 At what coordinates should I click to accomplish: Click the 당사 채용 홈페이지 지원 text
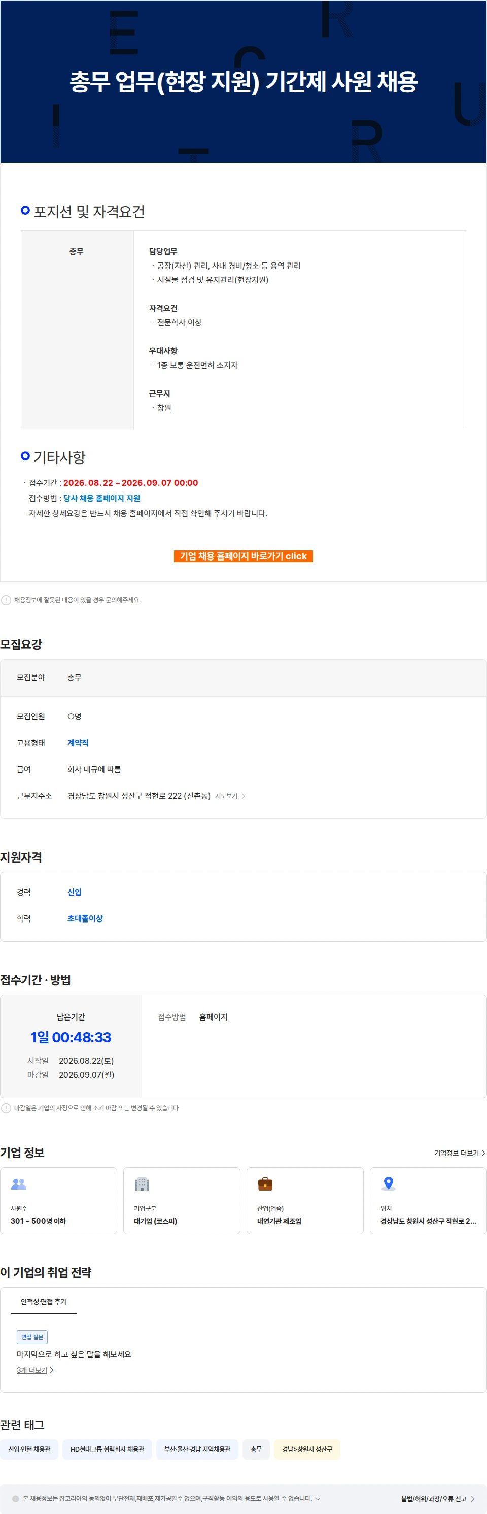click(x=101, y=498)
